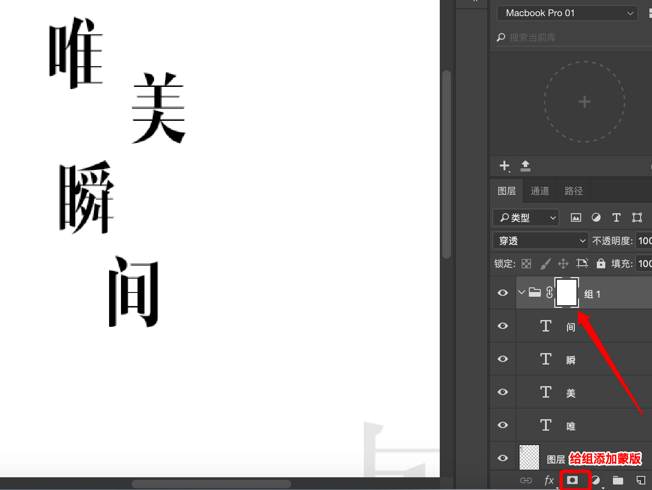652x490 pixels.
Task: Click the canvas vertical scrollbar
Action: (x=446, y=164)
